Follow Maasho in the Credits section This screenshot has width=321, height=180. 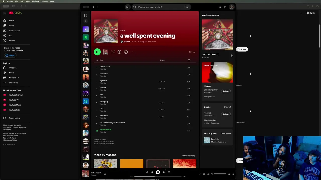click(226, 114)
